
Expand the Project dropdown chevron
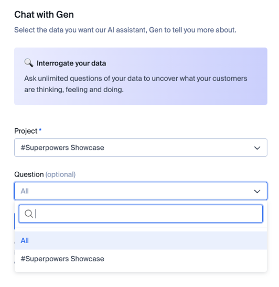click(257, 148)
